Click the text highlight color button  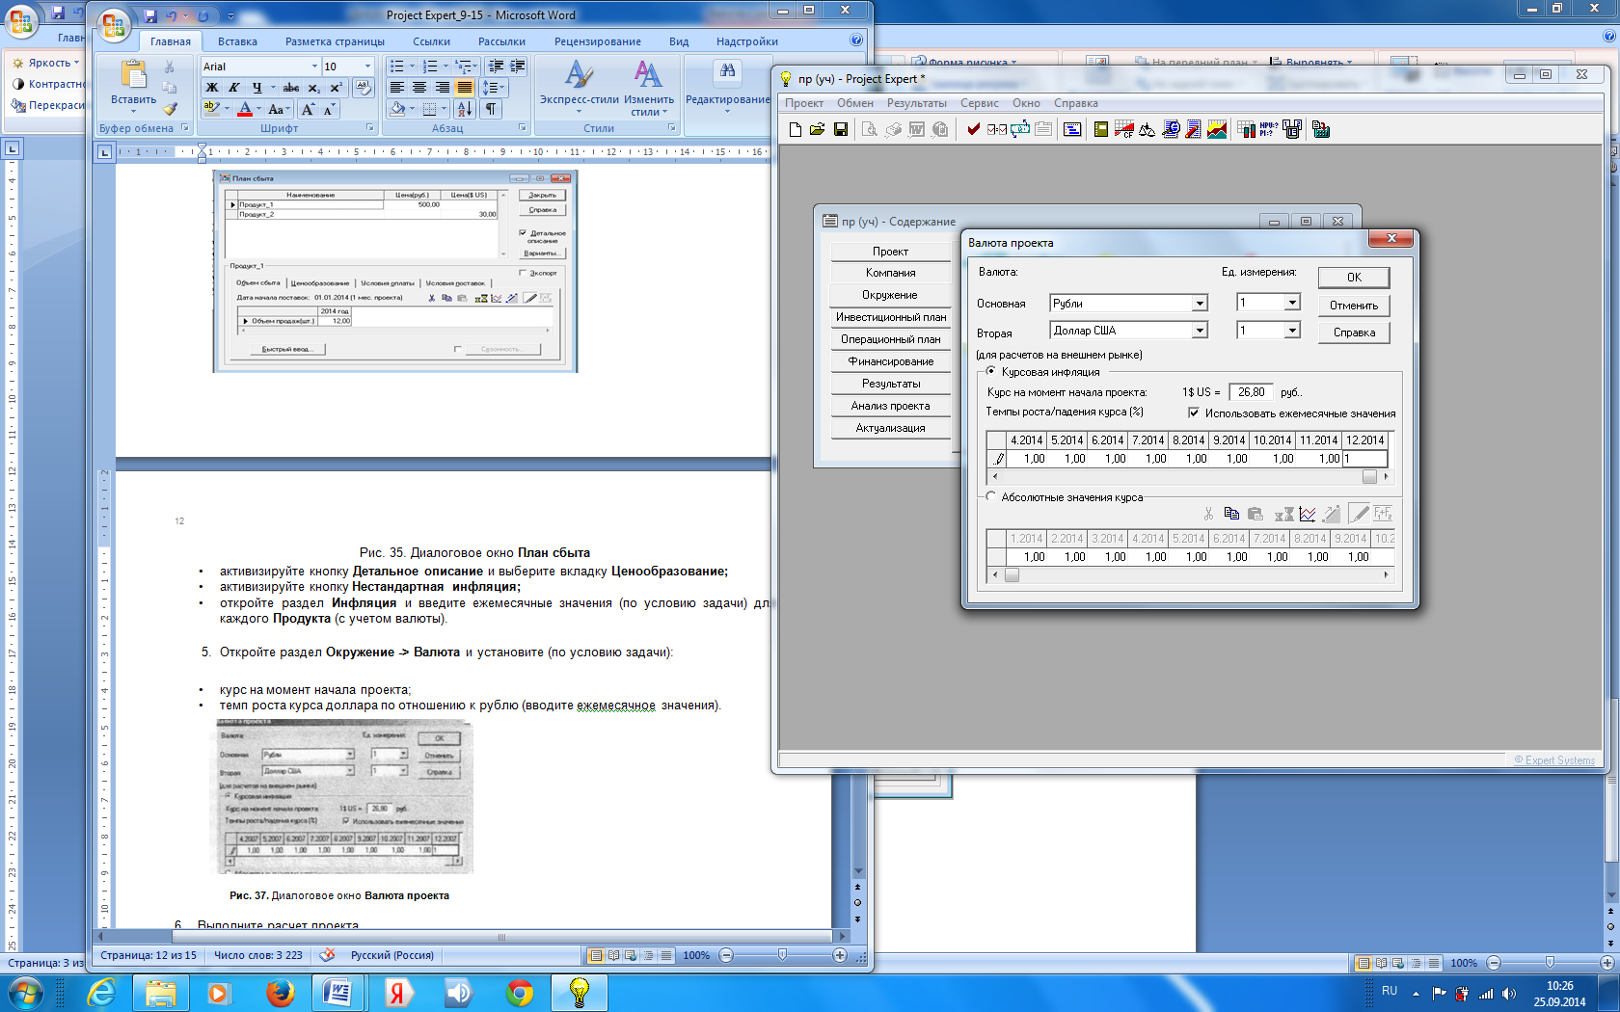pyautogui.click(x=211, y=109)
